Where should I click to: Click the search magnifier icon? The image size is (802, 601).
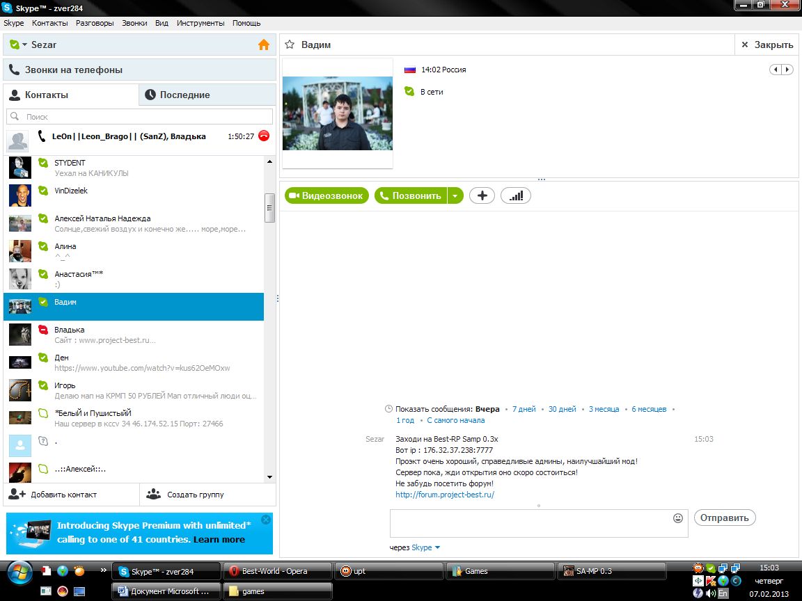15,117
